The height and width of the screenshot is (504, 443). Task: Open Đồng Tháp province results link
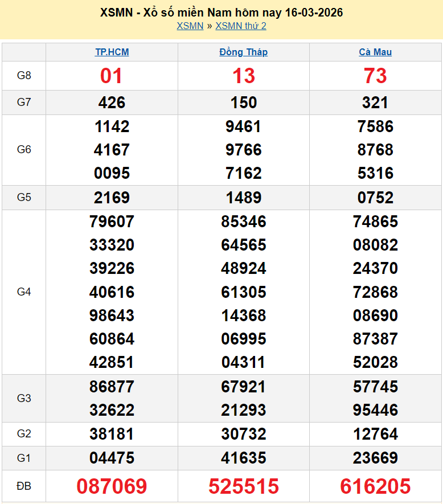coord(243,52)
